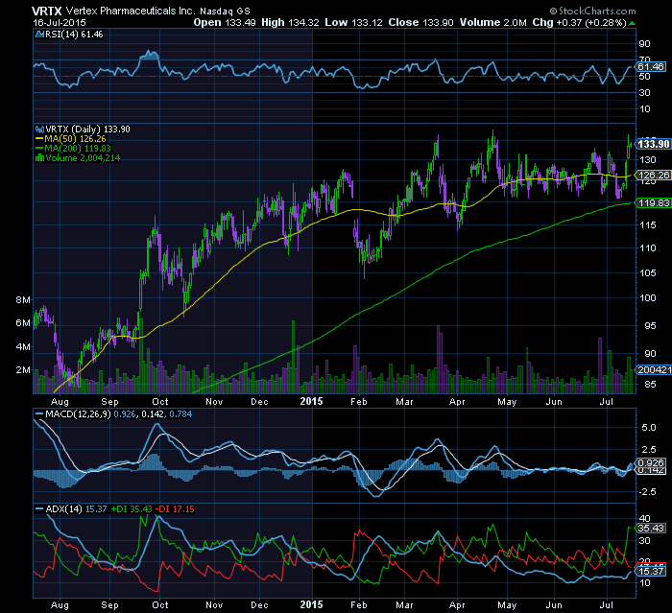Image resolution: width=672 pixels, height=613 pixels.
Task: Click the 8M volume scale label
Action: [23, 300]
